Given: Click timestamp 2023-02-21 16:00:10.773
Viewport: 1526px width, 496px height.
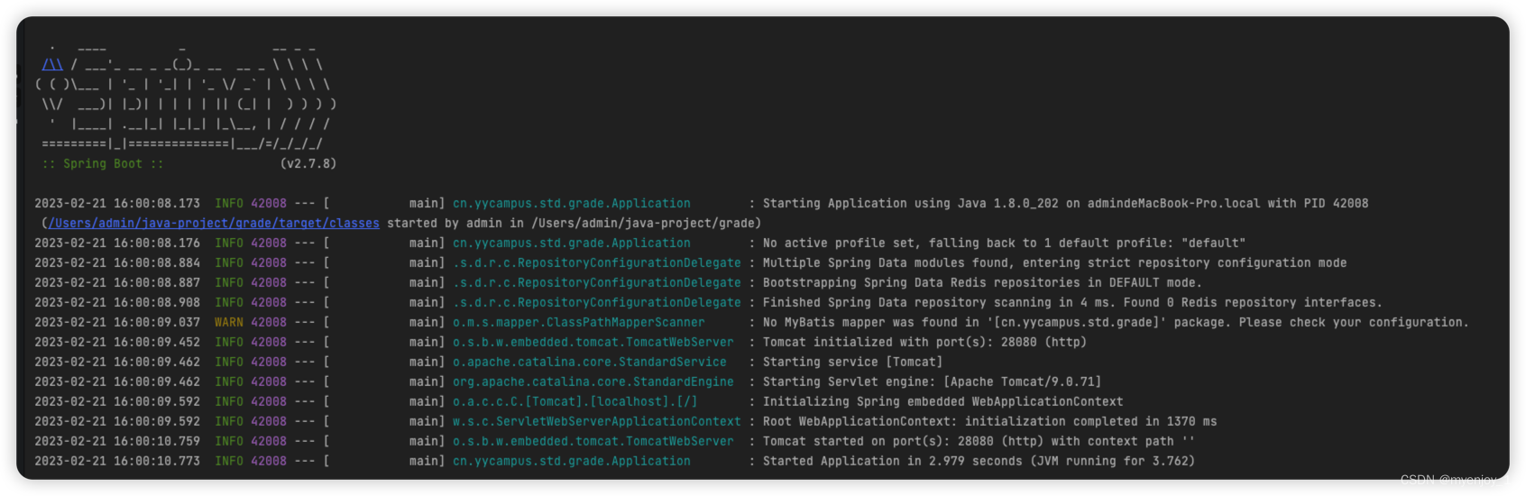Looking at the screenshot, I should [117, 461].
